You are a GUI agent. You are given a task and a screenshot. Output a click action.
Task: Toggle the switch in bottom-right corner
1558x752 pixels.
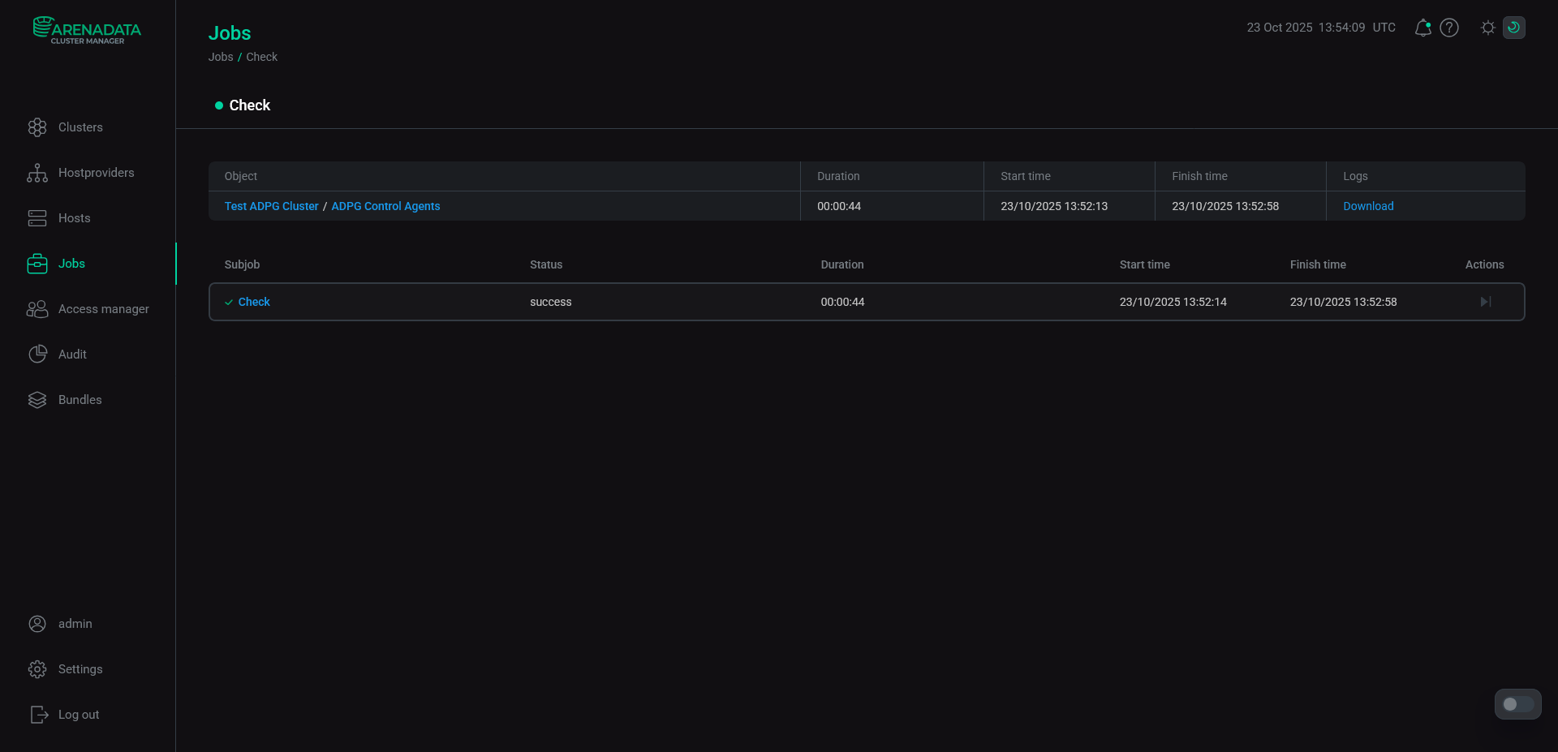1517,704
